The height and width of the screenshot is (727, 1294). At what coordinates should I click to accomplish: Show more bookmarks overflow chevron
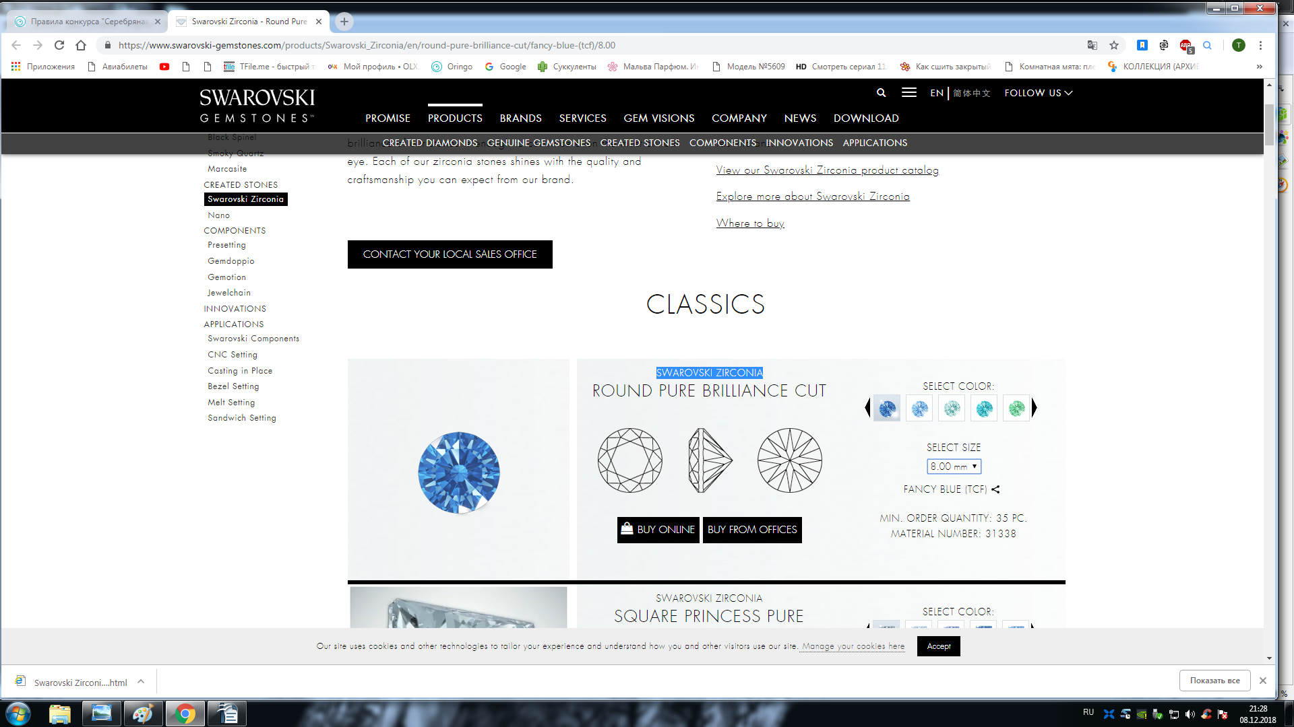[x=1260, y=67]
